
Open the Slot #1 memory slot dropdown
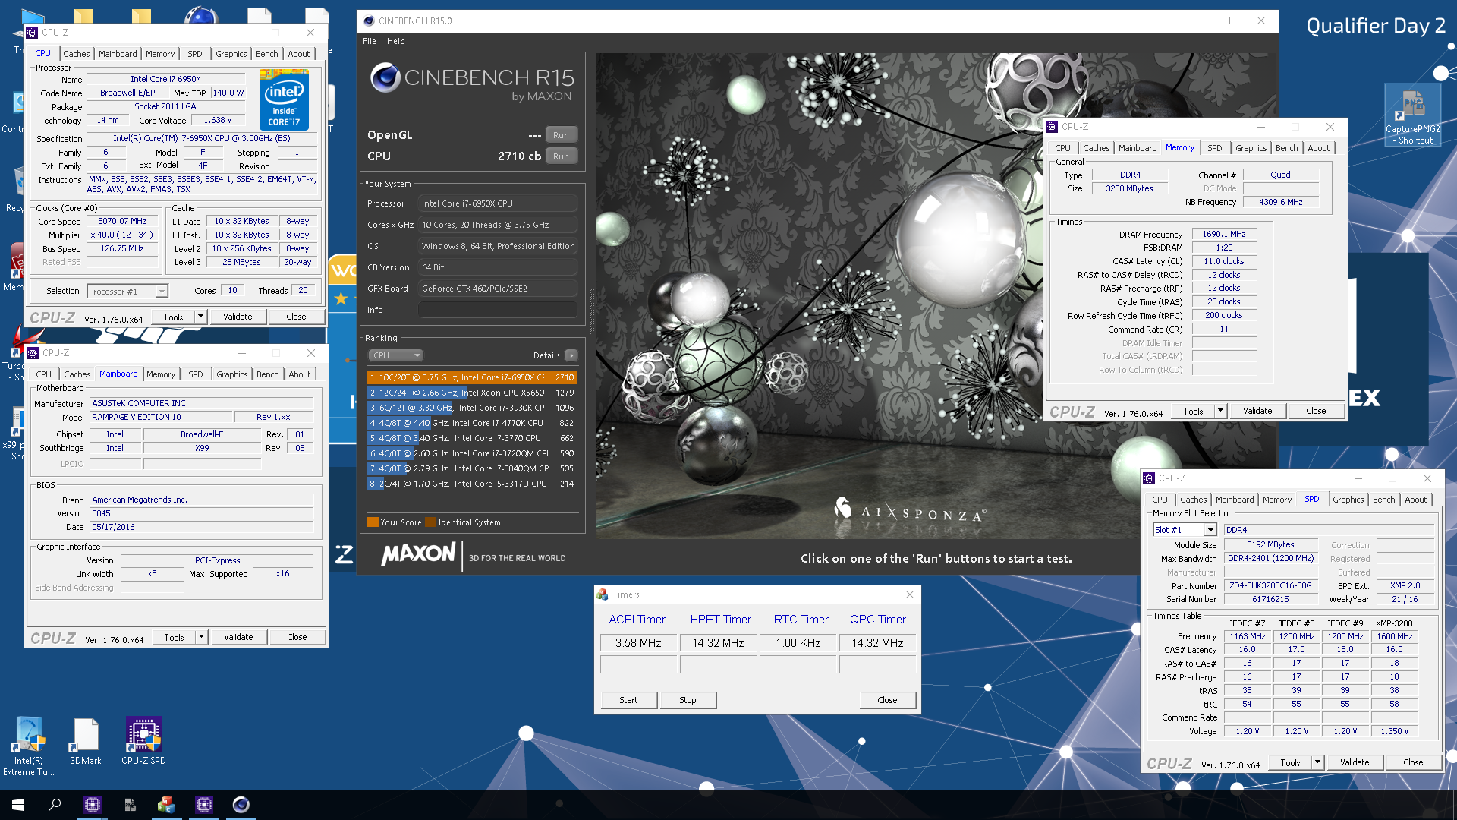1185,530
